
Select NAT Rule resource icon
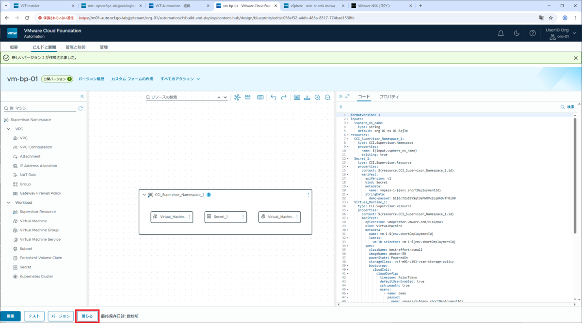(16, 175)
